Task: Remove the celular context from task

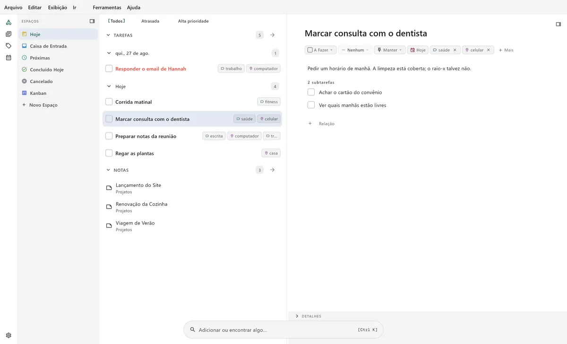Action: (x=489, y=50)
